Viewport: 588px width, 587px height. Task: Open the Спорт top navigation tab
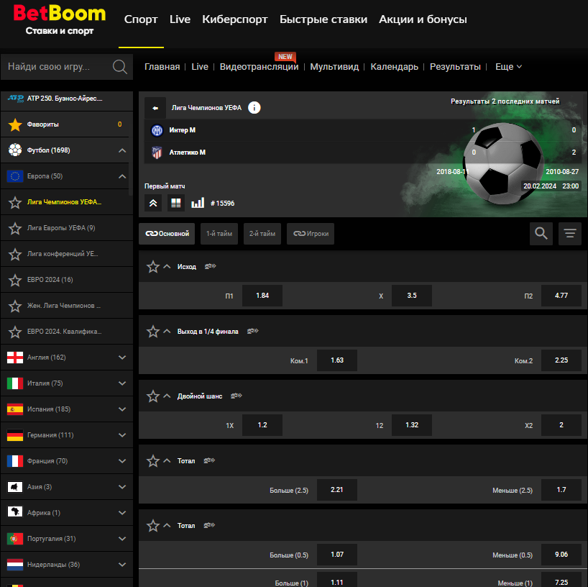coord(141,19)
